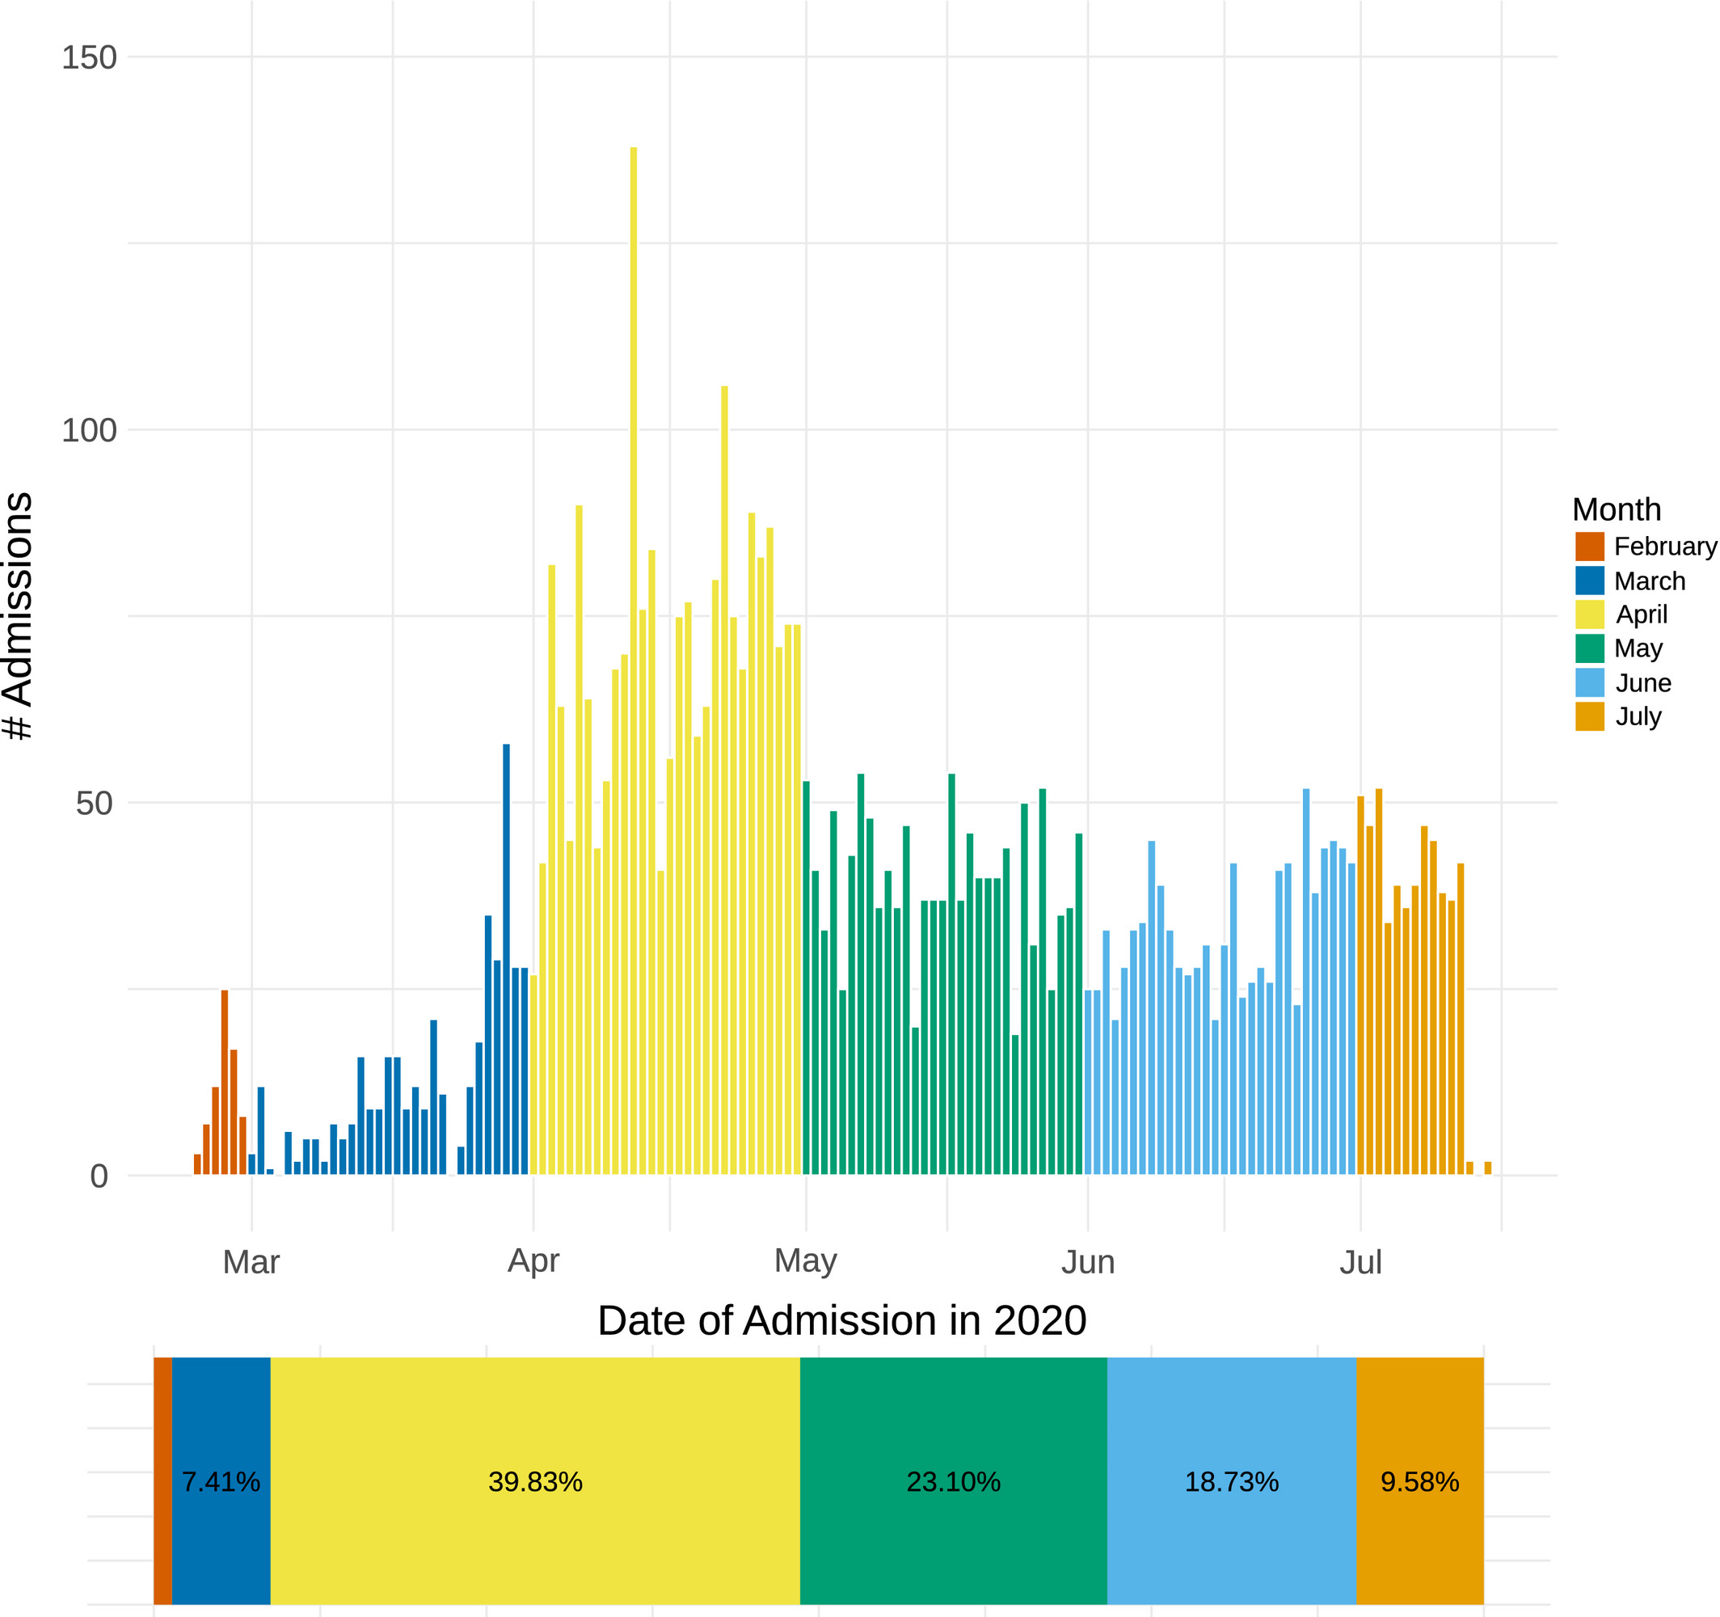Click the Jun x-axis label

point(1088,1262)
